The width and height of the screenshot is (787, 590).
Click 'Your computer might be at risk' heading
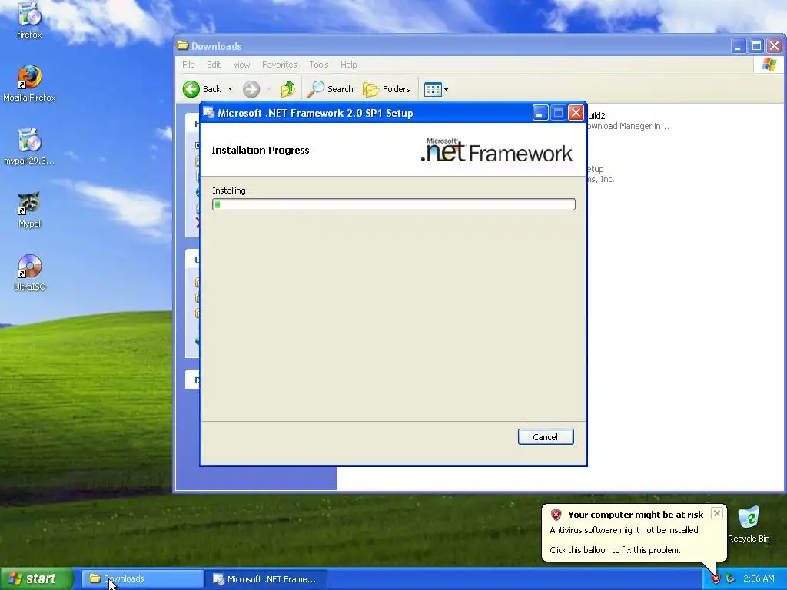click(x=636, y=514)
